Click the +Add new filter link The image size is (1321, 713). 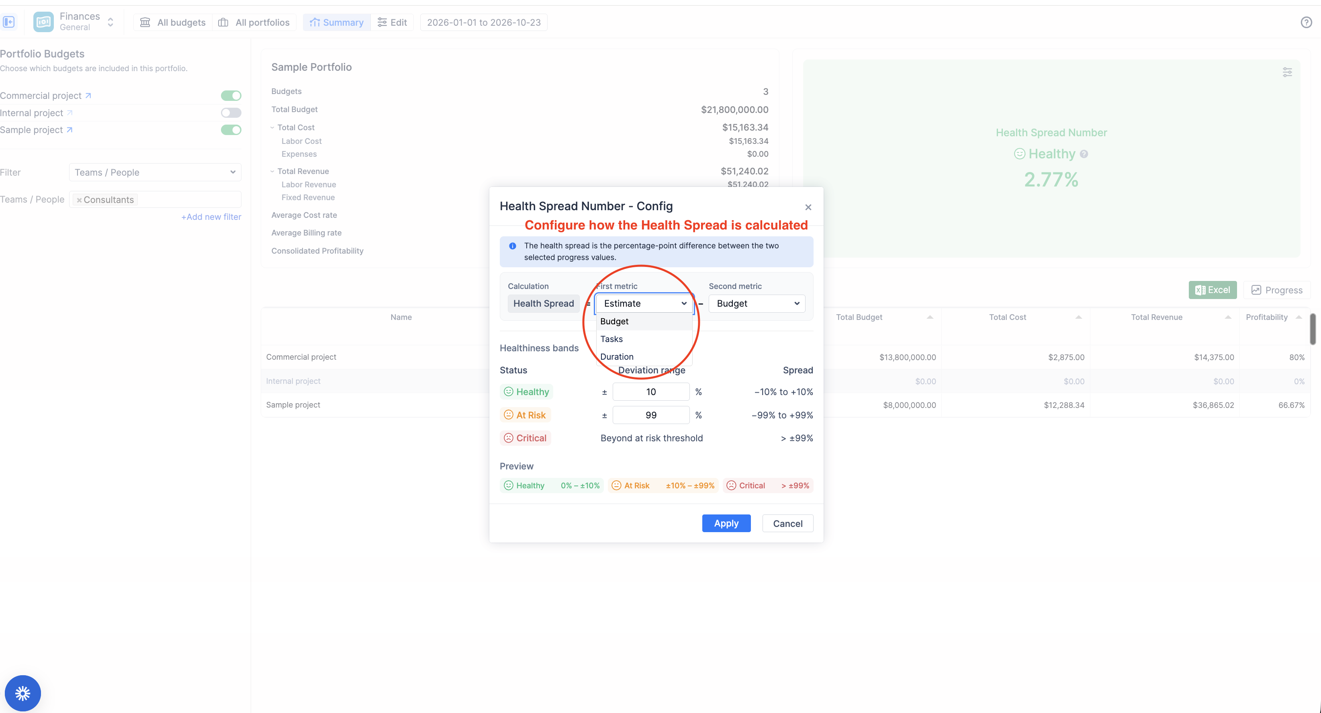[x=211, y=217]
